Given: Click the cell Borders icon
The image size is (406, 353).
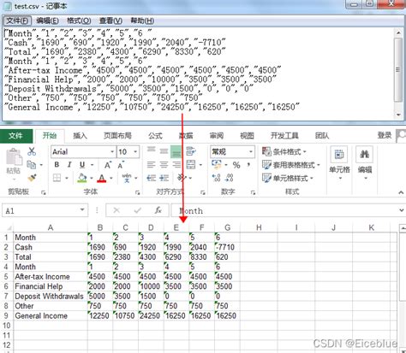Looking at the screenshot, I should tap(57, 178).
